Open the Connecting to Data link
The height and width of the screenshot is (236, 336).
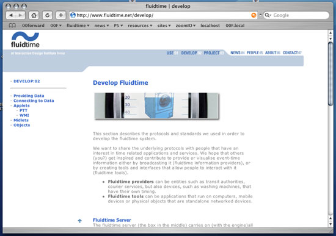[34, 101]
